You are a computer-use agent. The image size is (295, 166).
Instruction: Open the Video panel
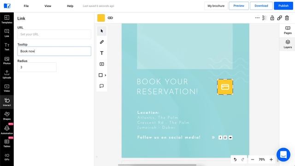pos(7,88)
